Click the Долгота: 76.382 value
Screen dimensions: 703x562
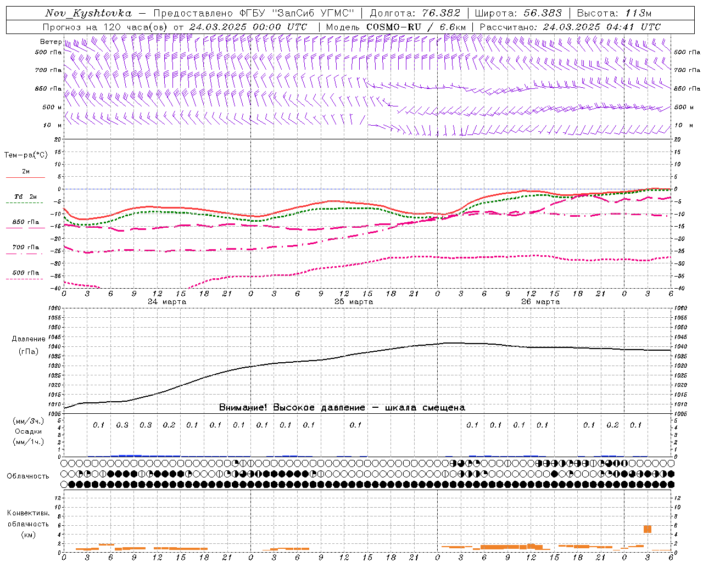(x=416, y=13)
